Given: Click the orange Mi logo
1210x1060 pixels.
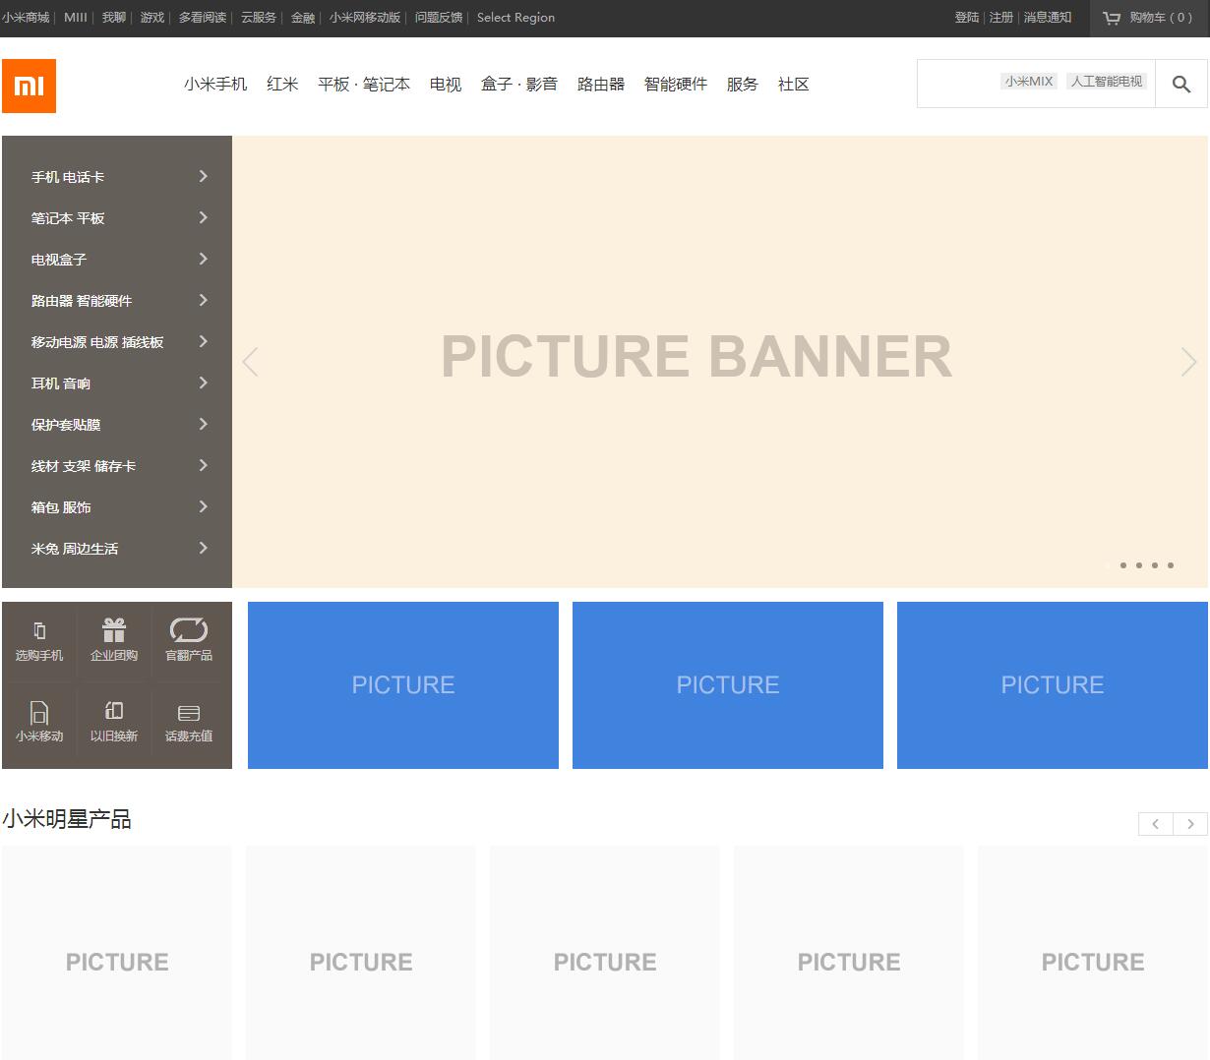Looking at the screenshot, I should coord(29,86).
